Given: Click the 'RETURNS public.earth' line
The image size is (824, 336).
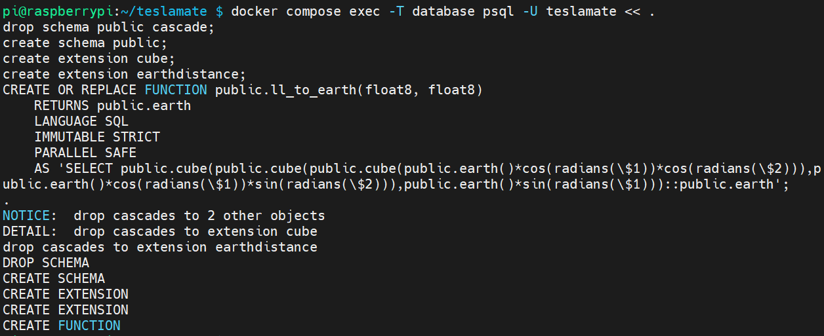Looking at the screenshot, I should pos(112,105).
